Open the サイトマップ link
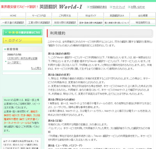Image resolution: width=156 pixels, height=149 pixels. coord(119,7)
